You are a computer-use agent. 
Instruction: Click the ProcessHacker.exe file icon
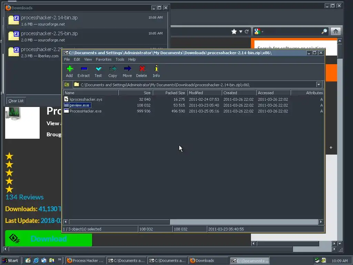point(66,111)
